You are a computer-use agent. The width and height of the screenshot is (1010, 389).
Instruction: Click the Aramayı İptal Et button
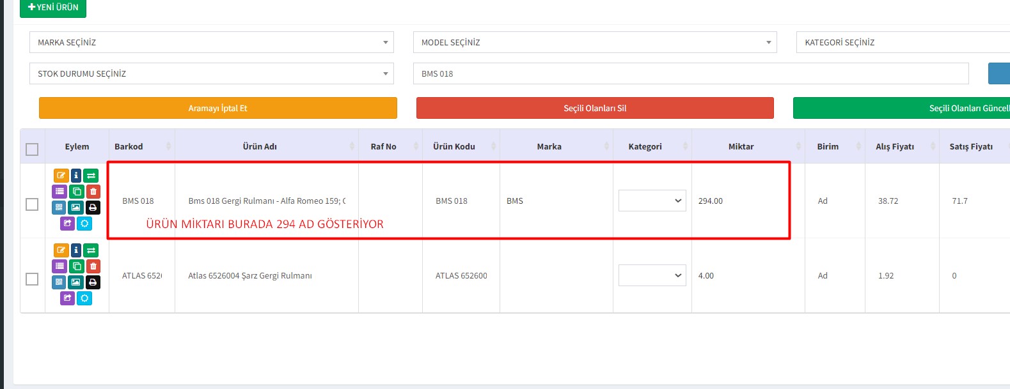[217, 109]
